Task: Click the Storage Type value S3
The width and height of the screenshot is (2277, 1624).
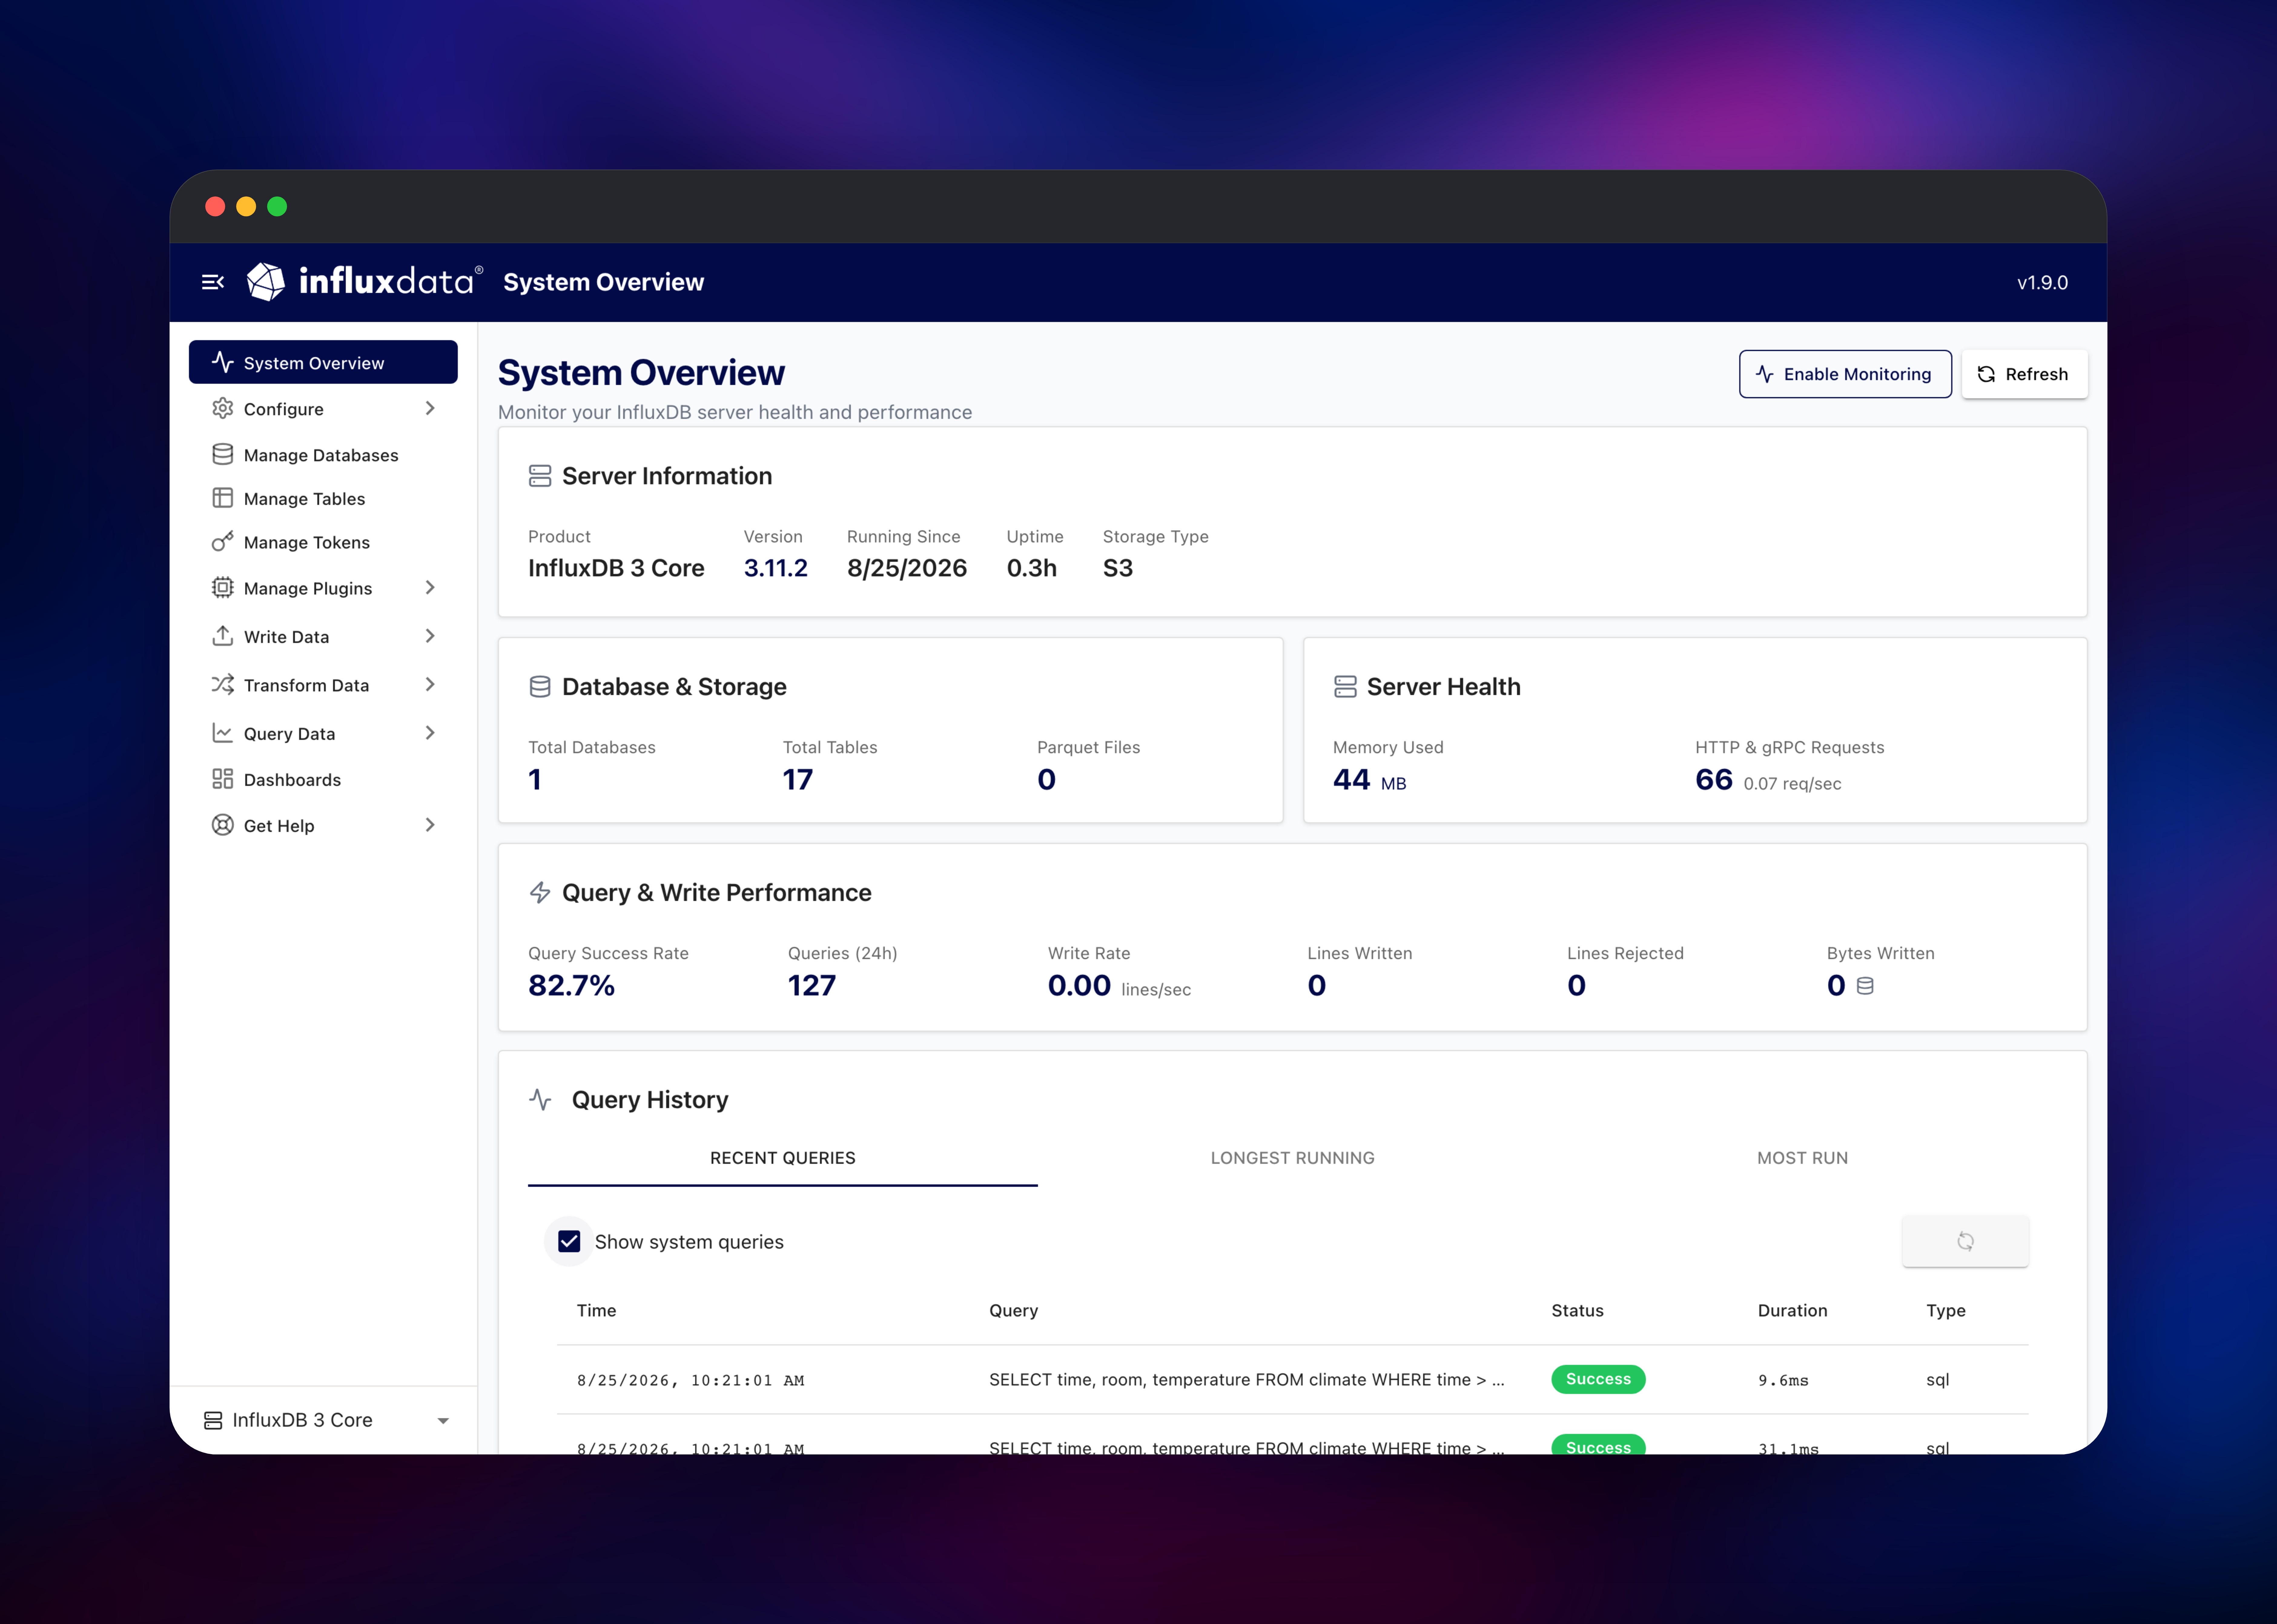Action: tap(1118, 568)
